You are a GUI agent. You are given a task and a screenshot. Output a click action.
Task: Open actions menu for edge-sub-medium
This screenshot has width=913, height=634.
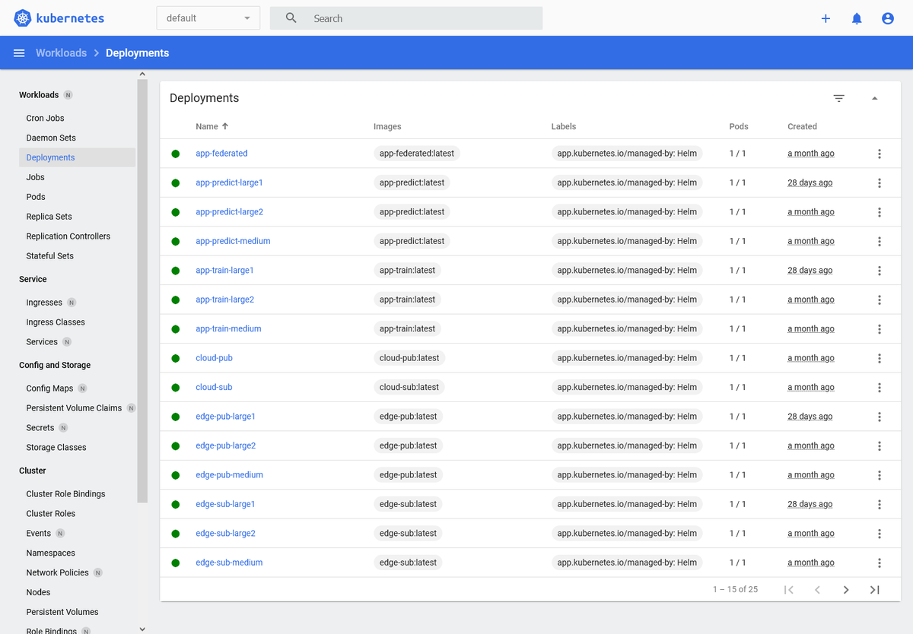coord(880,563)
